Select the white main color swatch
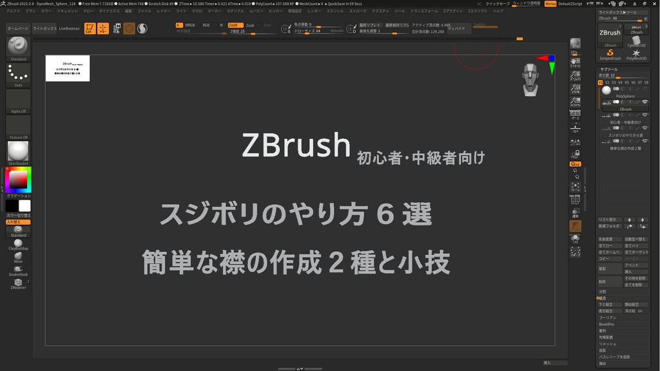This screenshot has height=371, width=660. [24, 205]
